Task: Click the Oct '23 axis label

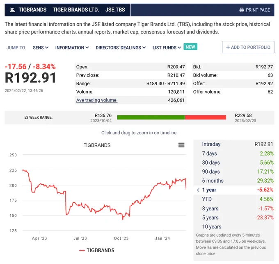Action: coord(121,239)
